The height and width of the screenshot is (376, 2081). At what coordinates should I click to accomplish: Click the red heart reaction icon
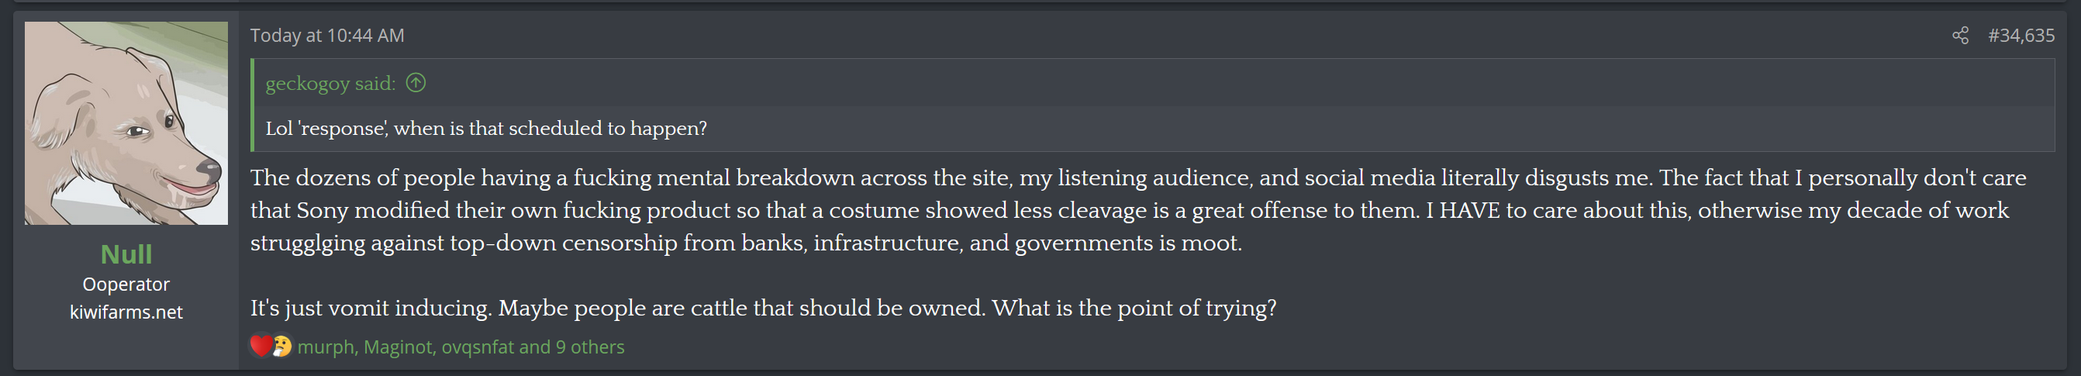coord(261,346)
